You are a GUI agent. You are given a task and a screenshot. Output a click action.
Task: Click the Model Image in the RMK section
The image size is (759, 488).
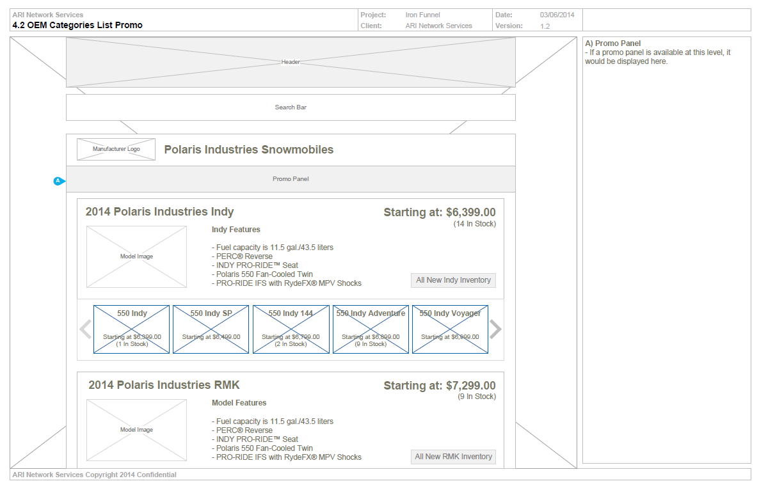point(136,430)
